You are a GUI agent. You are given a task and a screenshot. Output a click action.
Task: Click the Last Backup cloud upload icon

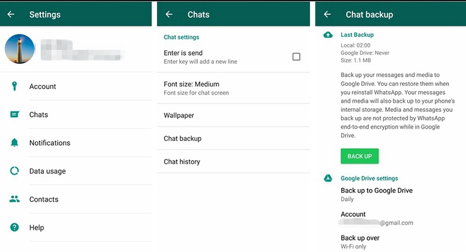(x=328, y=35)
